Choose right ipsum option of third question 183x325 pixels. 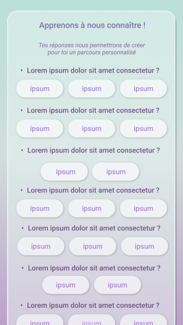115,172
